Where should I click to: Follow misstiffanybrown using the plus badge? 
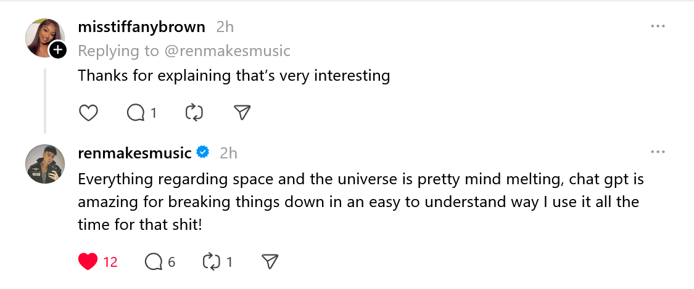click(58, 50)
